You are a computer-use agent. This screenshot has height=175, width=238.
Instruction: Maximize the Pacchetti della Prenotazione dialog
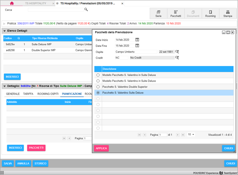coord(228,32)
